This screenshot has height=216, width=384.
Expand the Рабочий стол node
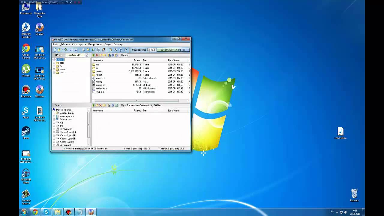click(x=54, y=119)
